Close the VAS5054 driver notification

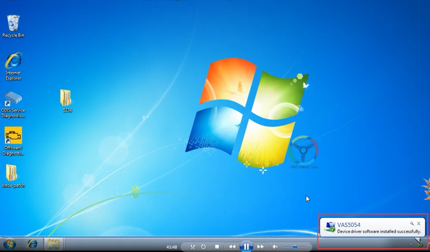pyautogui.click(x=419, y=224)
